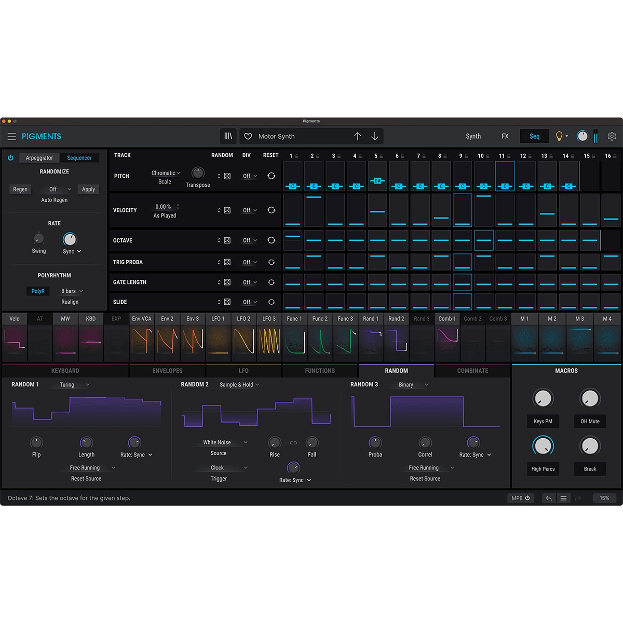Reset the Velocity track loop icon
This screenshot has height=623, width=623.
pos(271,210)
